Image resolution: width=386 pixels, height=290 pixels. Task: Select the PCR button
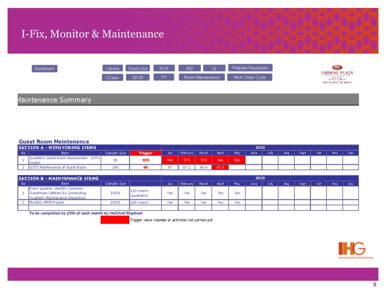coord(164,68)
